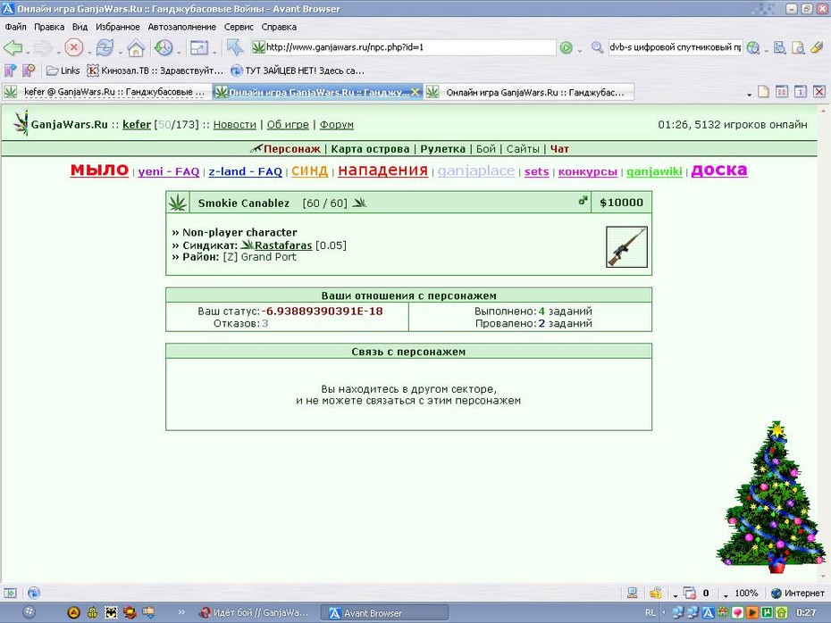Click the second bookmarks bar flag icon
The height and width of the screenshot is (623, 831).
pos(29,70)
